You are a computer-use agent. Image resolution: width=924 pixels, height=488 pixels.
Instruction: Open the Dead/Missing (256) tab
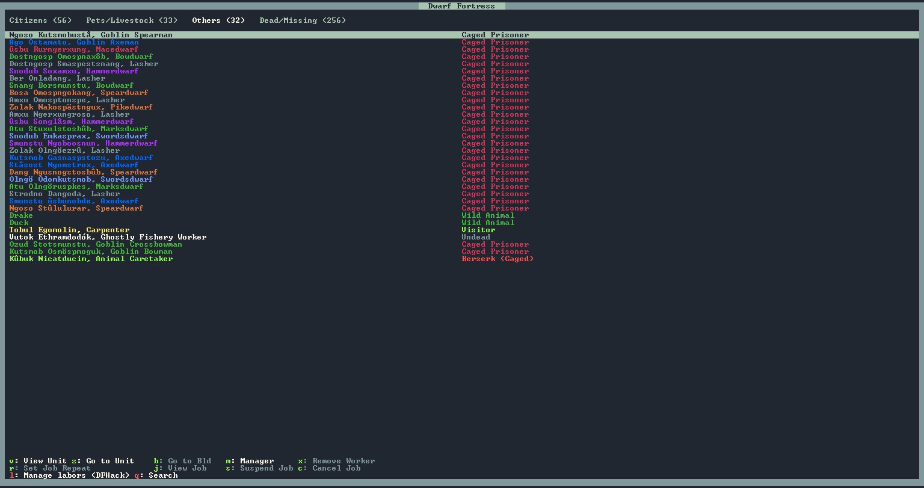click(x=303, y=20)
